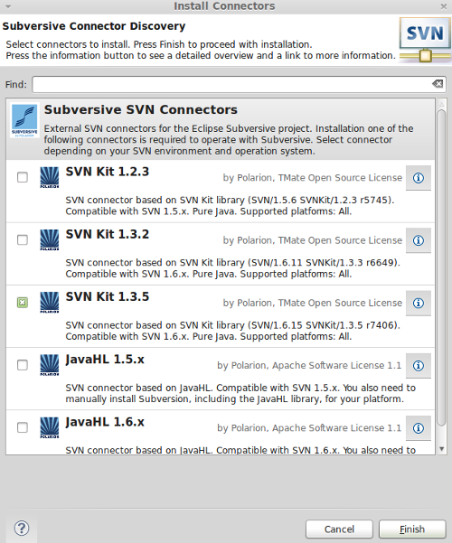Screen dimensions: 452x543
Task: Click JavaHL 1.5.x description text
Action: point(240,393)
